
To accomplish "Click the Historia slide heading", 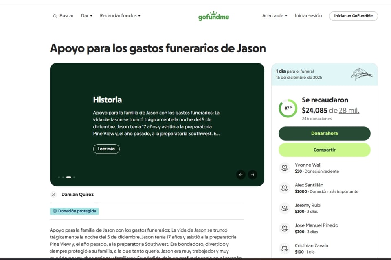I will 108,100.
